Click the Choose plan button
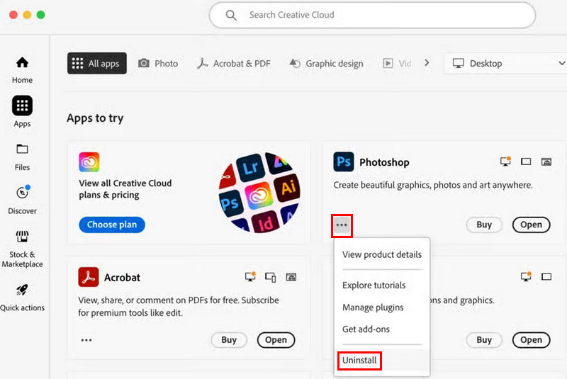The height and width of the screenshot is (379, 567). coord(112,225)
